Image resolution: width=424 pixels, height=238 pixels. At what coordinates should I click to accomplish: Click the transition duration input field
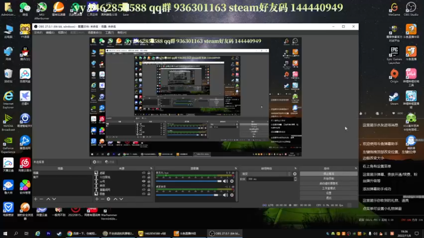point(270,179)
